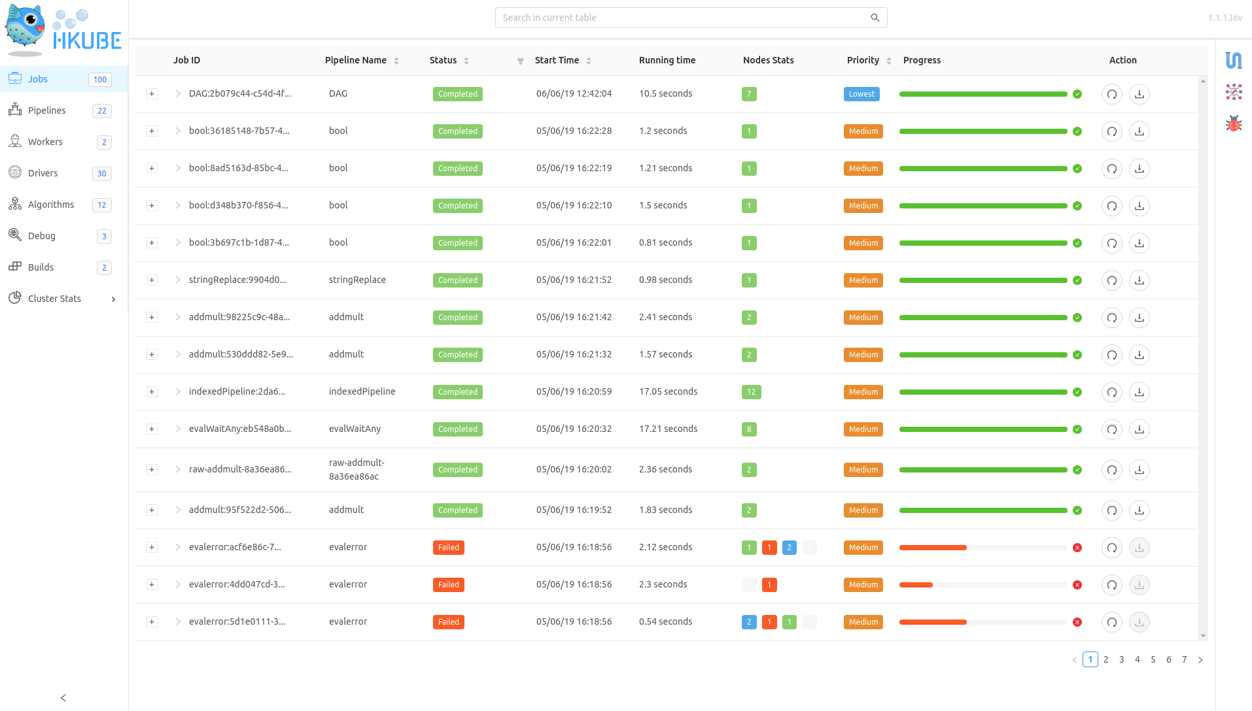Open the Pipelines section
Image resolution: width=1252 pixels, height=711 pixels.
point(47,110)
